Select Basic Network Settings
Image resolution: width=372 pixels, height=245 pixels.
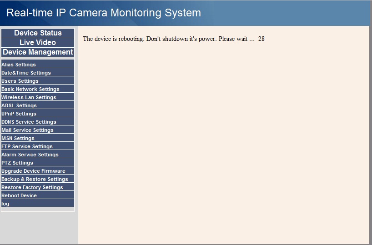tap(38, 89)
